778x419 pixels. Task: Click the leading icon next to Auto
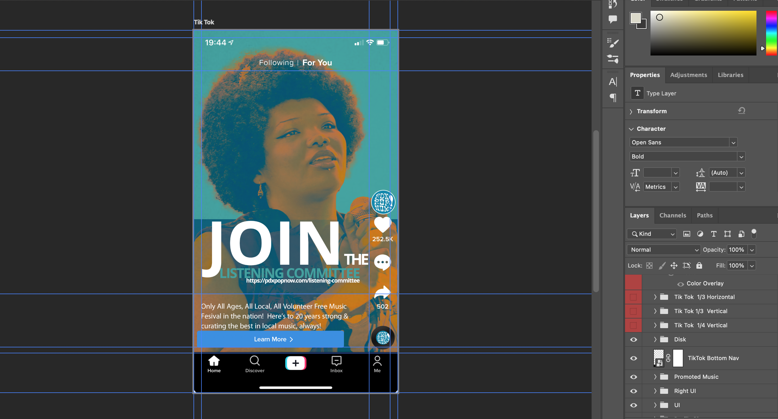tap(700, 173)
